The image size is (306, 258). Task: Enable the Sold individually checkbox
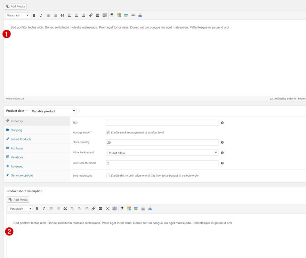point(108,176)
